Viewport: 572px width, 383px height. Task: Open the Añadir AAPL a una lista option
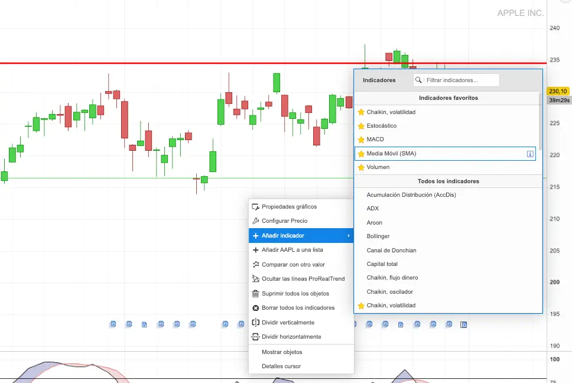292,250
